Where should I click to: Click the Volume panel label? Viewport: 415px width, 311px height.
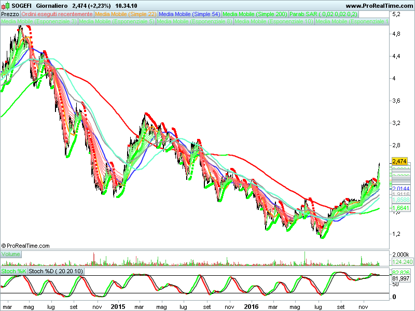(11, 254)
